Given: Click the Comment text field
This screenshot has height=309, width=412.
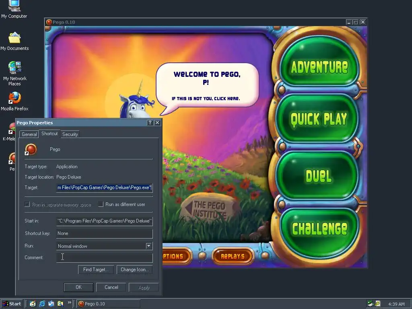Looking at the screenshot, I should [x=104, y=258].
